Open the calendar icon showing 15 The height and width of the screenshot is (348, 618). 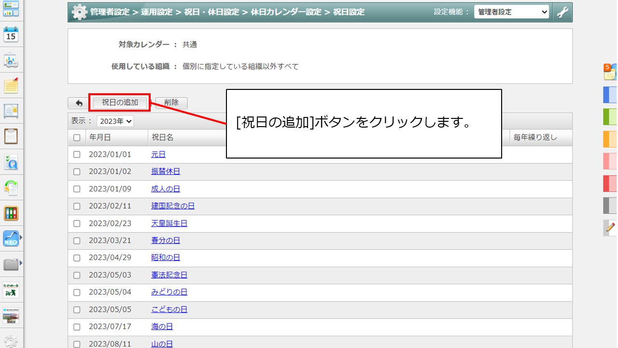(11, 35)
